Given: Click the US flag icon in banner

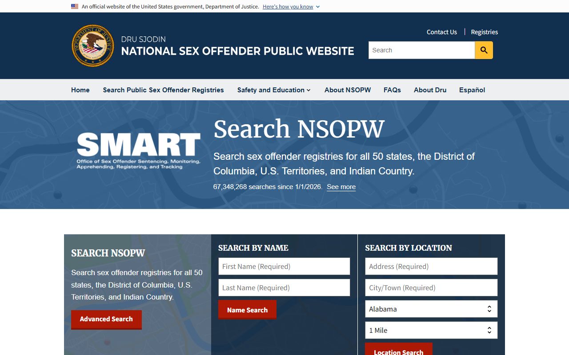Looking at the screenshot, I should click(x=75, y=7).
